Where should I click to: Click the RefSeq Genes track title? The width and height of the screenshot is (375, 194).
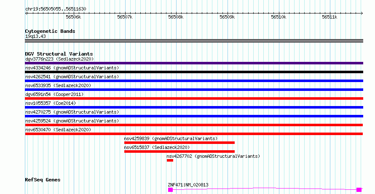[x=43, y=180]
